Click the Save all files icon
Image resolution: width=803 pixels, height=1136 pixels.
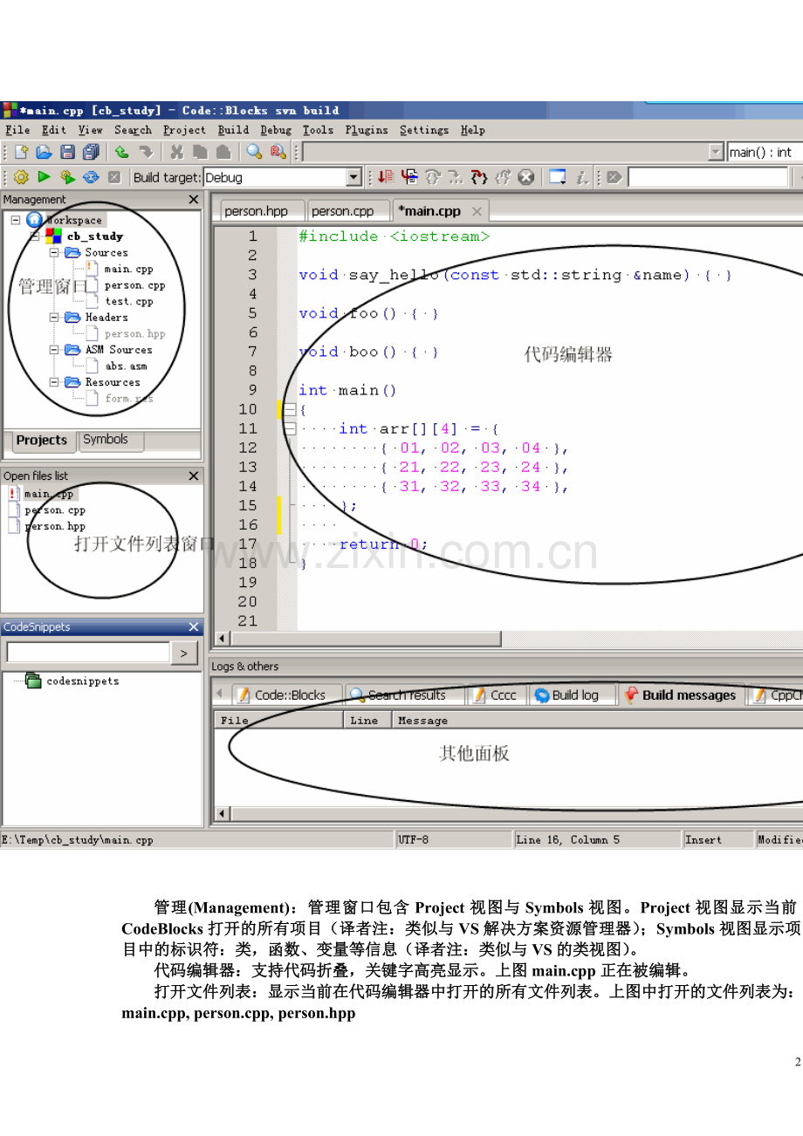point(91,152)
